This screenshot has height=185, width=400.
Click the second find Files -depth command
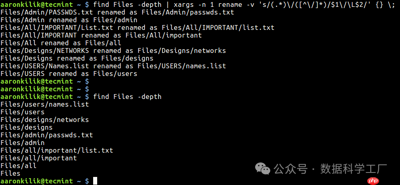[127, 97]
